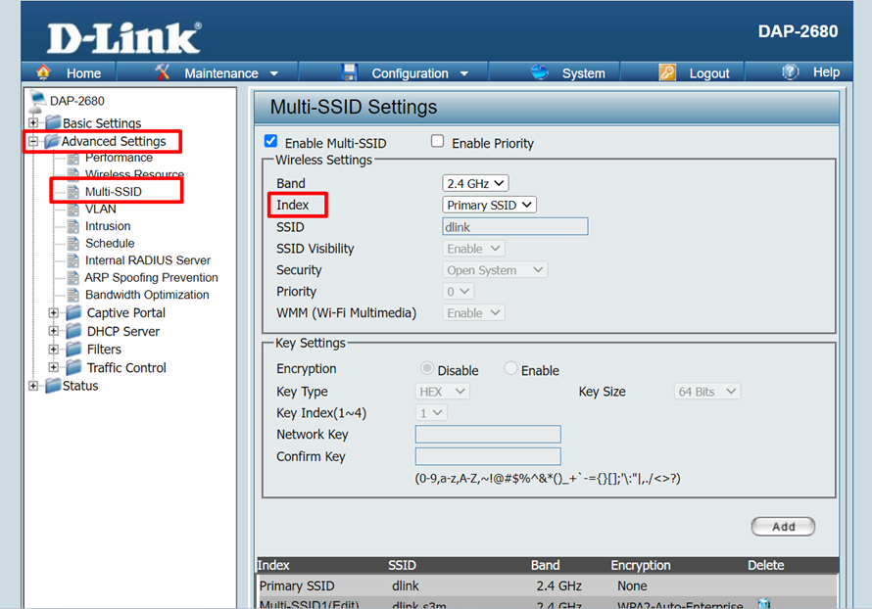This screenshot has width=872, height=609.
Task: Click the Captive Portal folder icon
Action: click(x=73, y=313)
